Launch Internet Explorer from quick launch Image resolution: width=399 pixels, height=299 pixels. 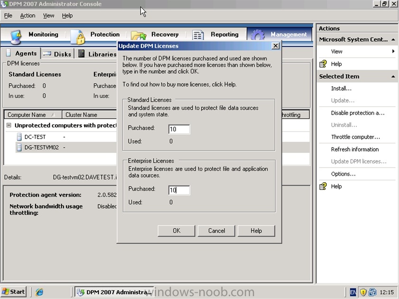coord(39,292)
